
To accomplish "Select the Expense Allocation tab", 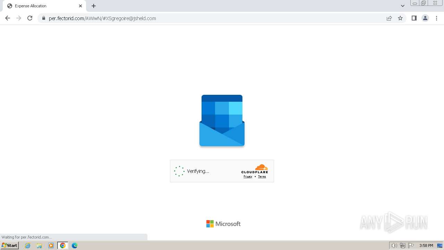I will point(44,6).
